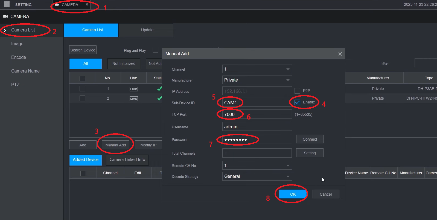Switch to the Update tab
The height and width of the screenshot is (220, 437).
pos(147,30)
